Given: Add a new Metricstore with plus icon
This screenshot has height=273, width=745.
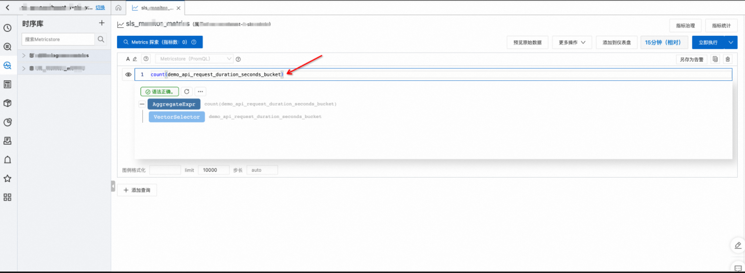Looking at the screenshot, I should click(101, 23).
